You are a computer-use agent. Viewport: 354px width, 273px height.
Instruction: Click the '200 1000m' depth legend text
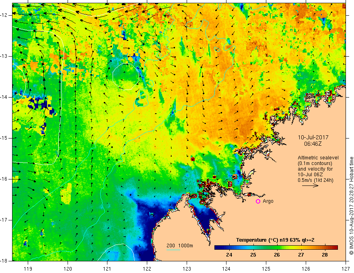click(180, 246)
